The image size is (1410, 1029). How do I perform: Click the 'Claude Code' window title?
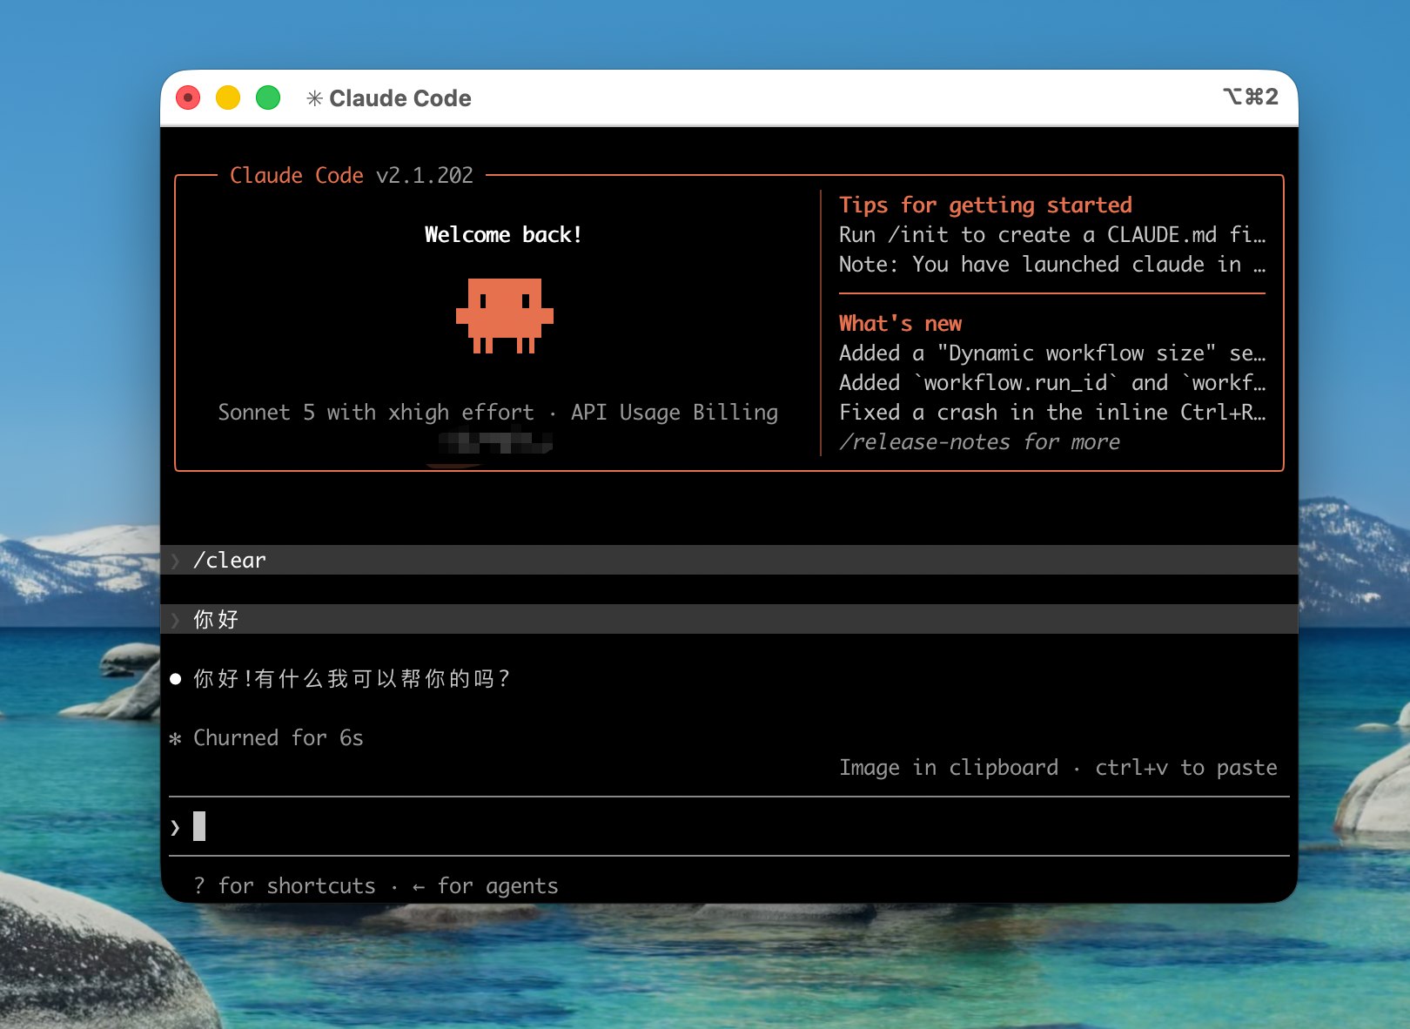[x=400, y=98]
